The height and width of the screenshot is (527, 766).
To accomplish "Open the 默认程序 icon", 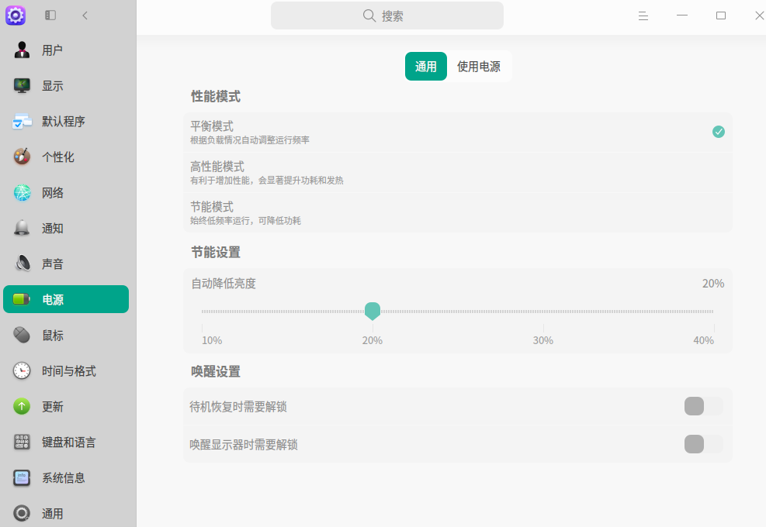I will [x=22, y=122].
